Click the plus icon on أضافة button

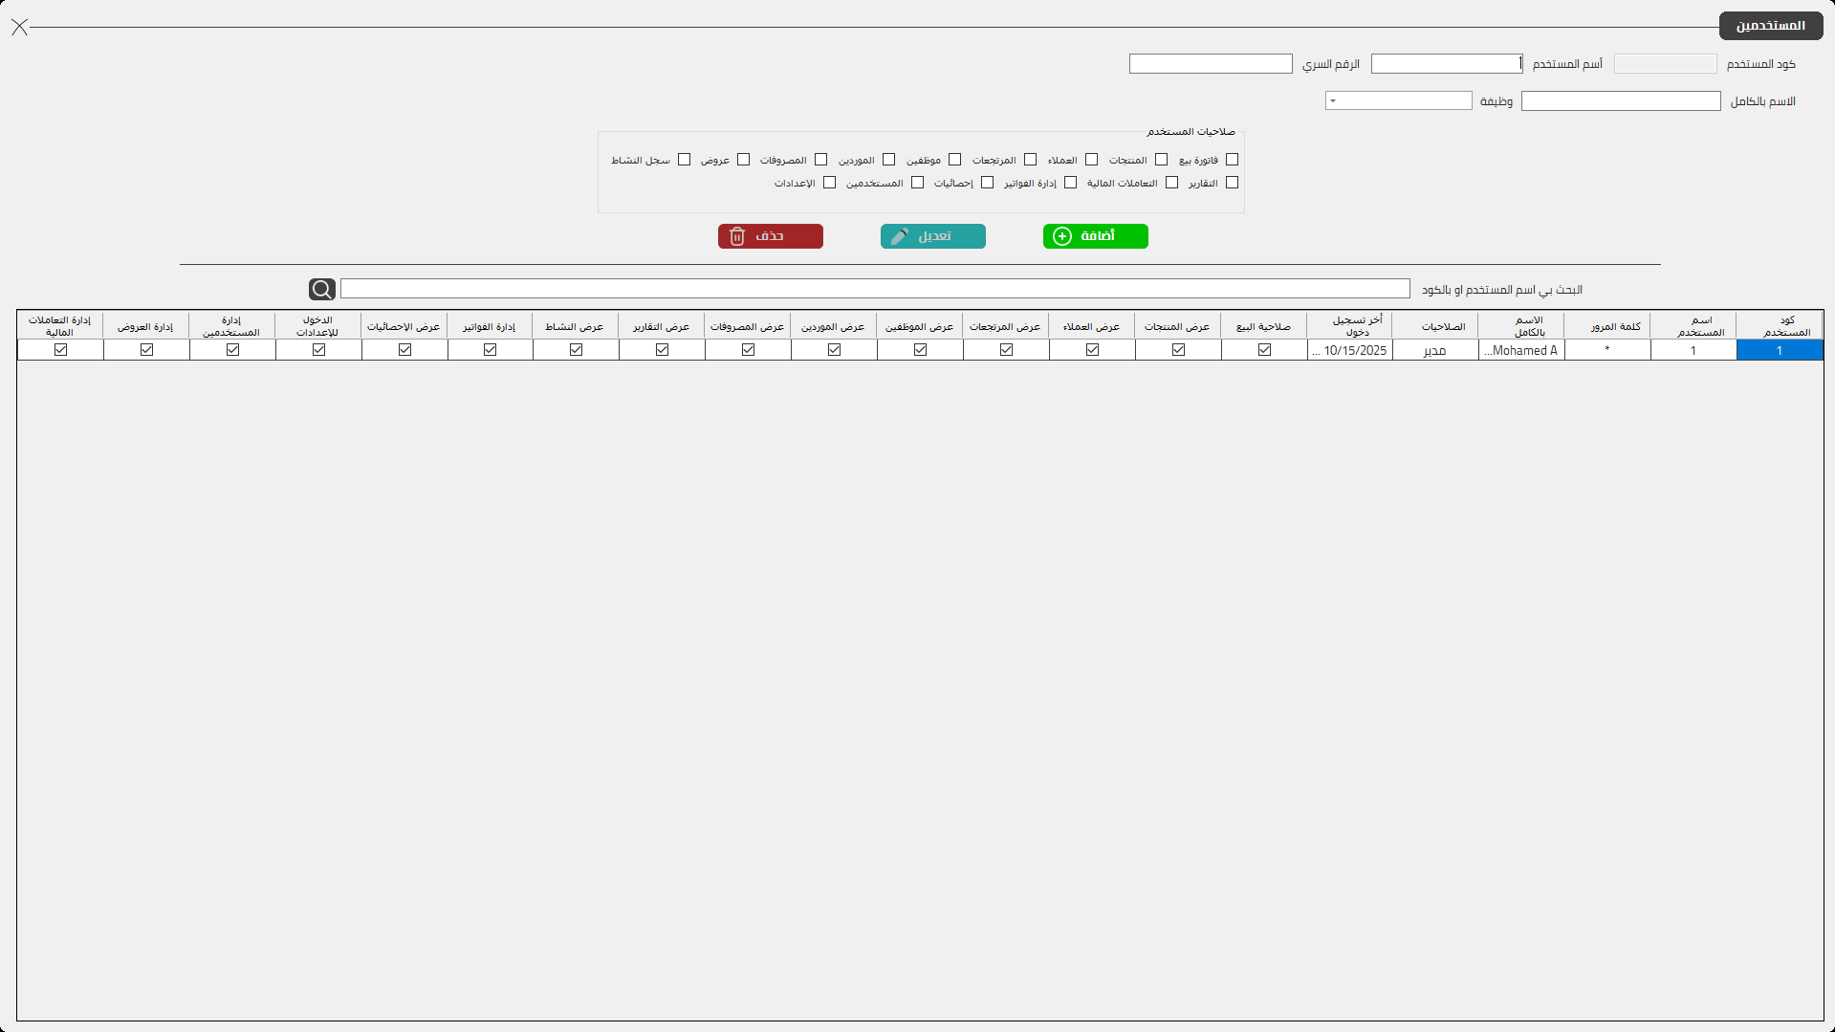[x=1062, y=236]
